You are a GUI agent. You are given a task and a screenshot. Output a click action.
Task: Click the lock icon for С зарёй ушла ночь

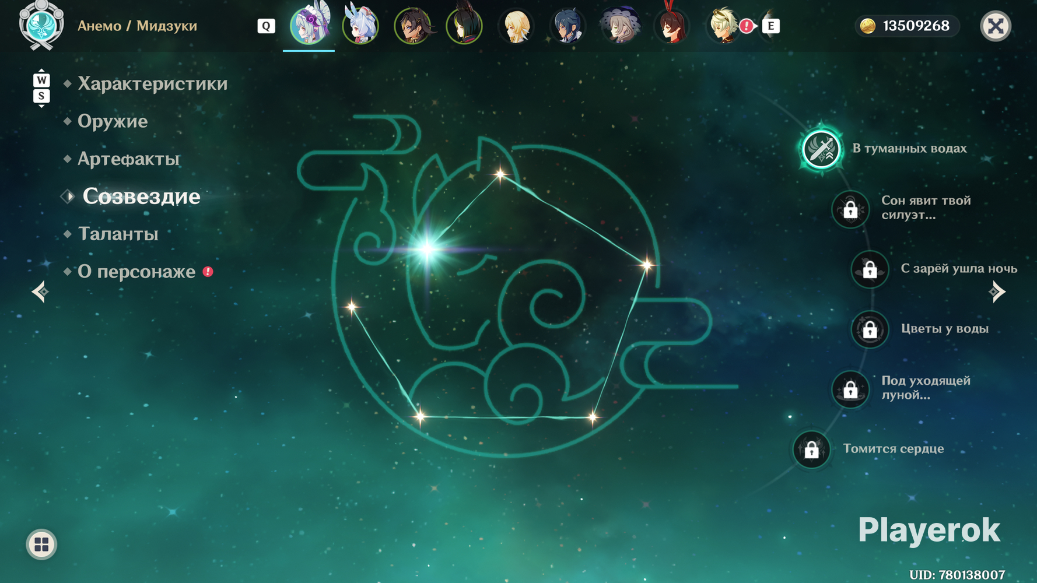[870, 269]
